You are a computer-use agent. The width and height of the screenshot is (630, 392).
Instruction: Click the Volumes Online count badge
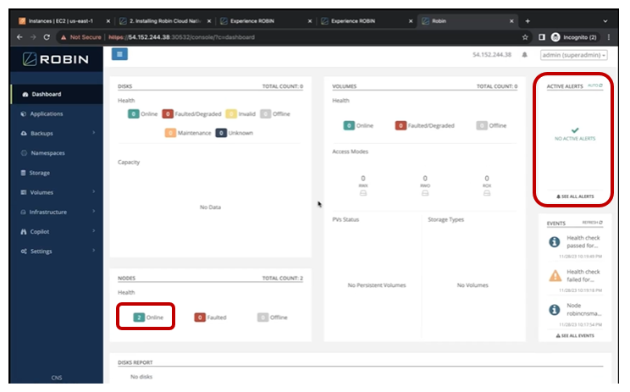(349, 125)
